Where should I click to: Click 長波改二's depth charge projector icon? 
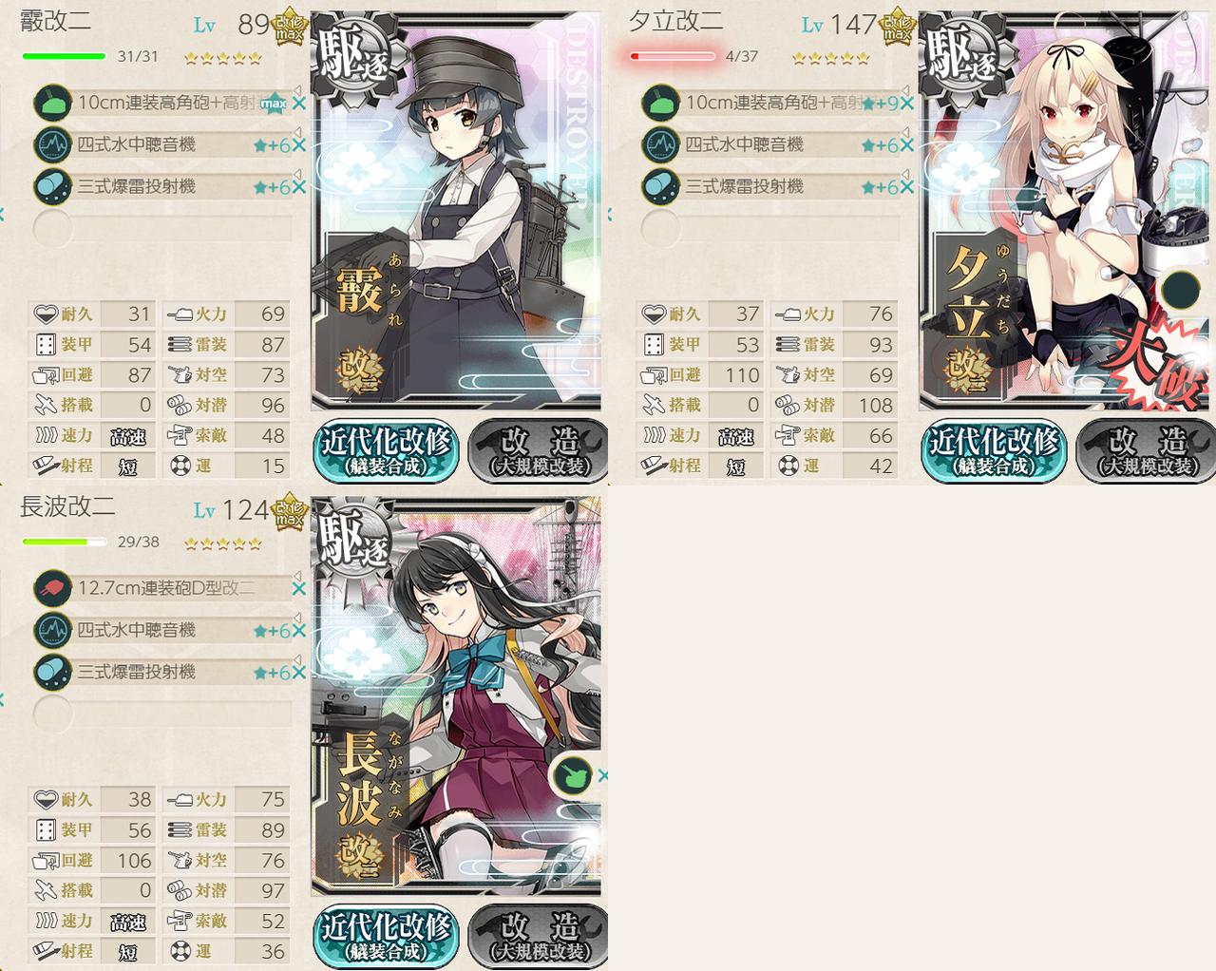[53, 673]
